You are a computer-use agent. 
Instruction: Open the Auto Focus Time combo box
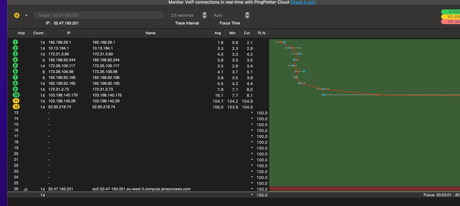click(227, 15)
